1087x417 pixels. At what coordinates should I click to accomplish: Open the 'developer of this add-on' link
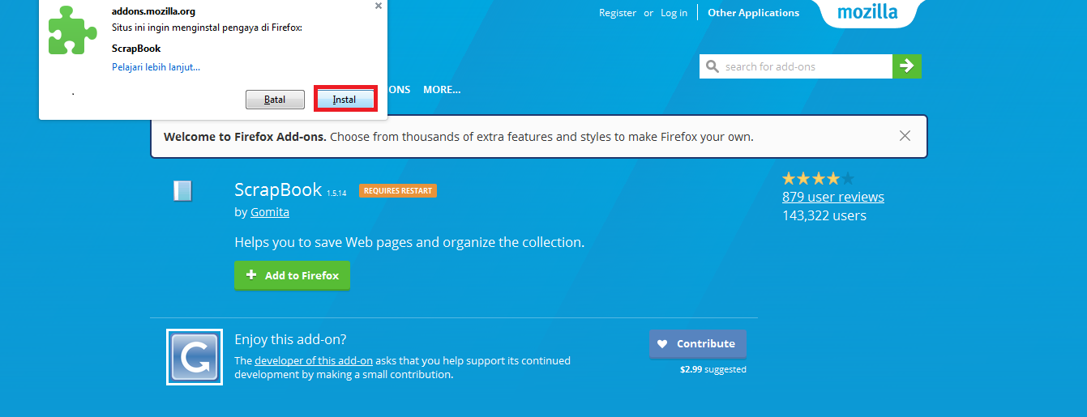[x=314, y=360]
